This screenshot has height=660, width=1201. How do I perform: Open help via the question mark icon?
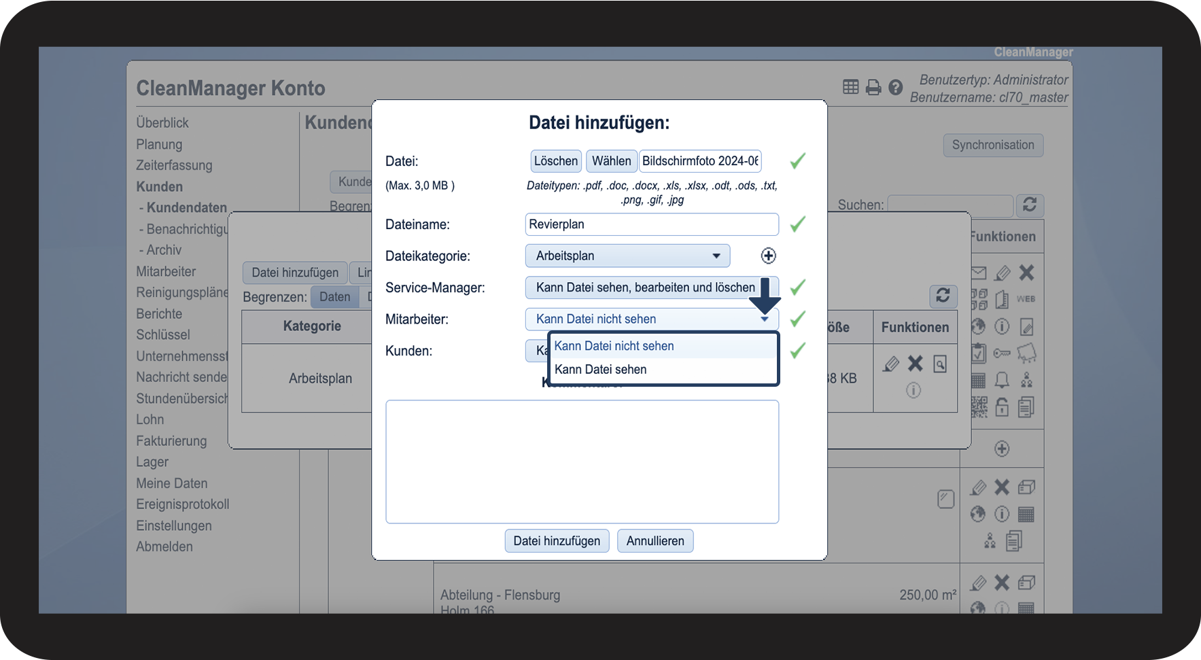pyautogui.click(x=896, y=87)
